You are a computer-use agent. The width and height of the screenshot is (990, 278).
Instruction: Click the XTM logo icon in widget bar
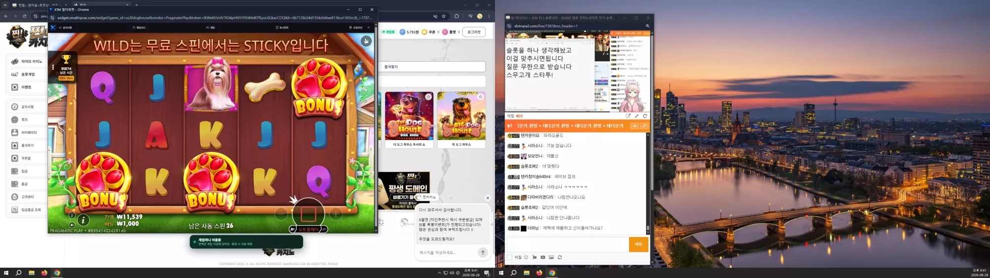click(53, 28)
